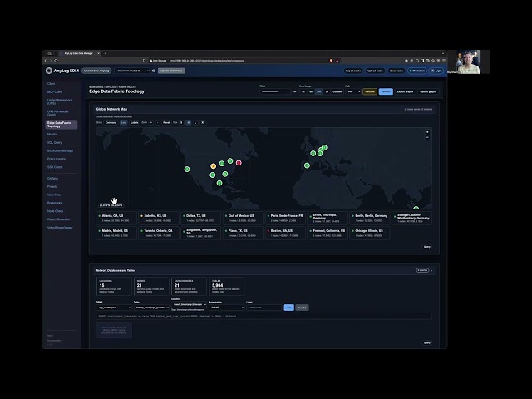532x399 pixels.
Task: Open the Monitor sidebar page
Action: (x=52, y=135)
